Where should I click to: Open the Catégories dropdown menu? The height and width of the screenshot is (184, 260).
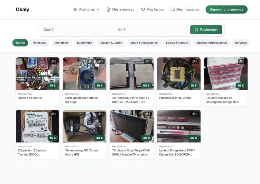click(86, 10)
